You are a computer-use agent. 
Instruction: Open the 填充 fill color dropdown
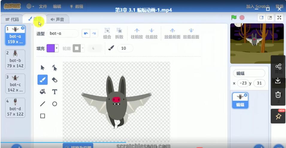coord(57,48)
